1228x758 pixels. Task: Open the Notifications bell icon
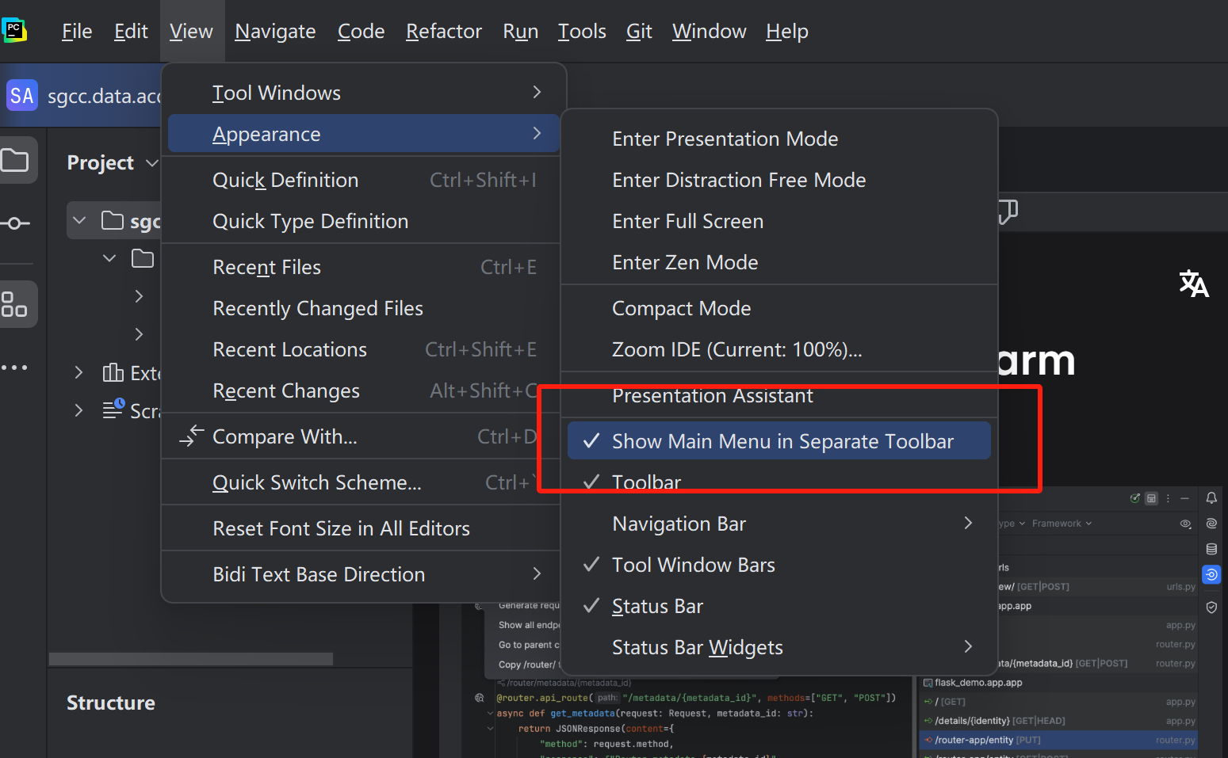[1211, 498]
